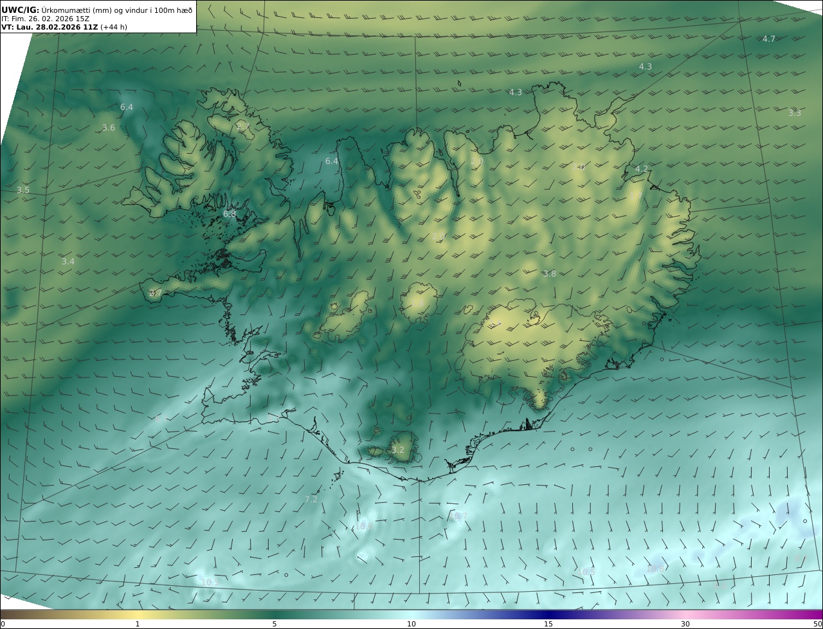The height and width of the screenshot is (629, 823).
Task: Click the valid time 'VT: Lau. 28.02.2026 11Z'
Action: (x=50, y=28)
